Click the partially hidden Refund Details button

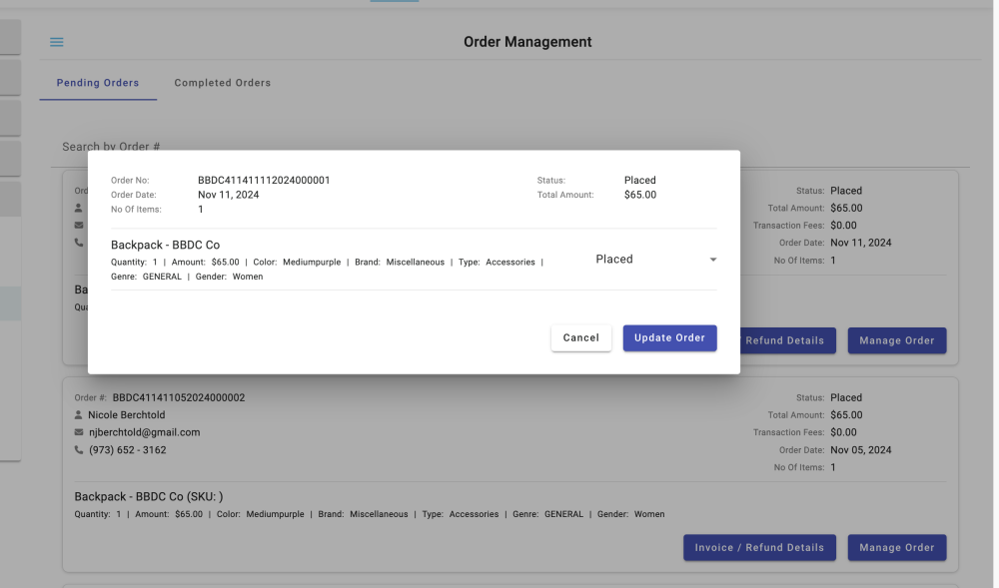pos(785,340)
